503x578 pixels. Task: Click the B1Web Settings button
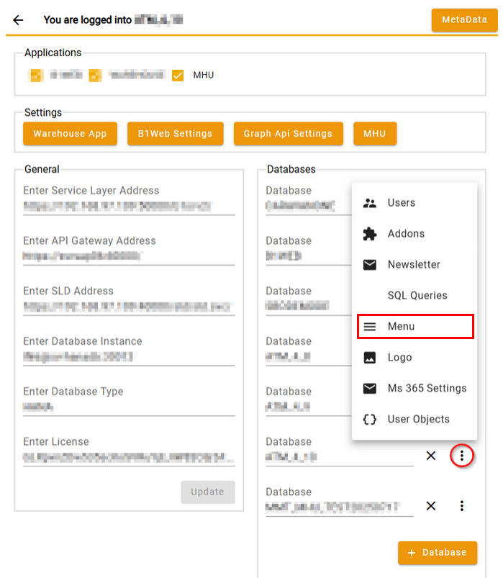click(175, 134)
